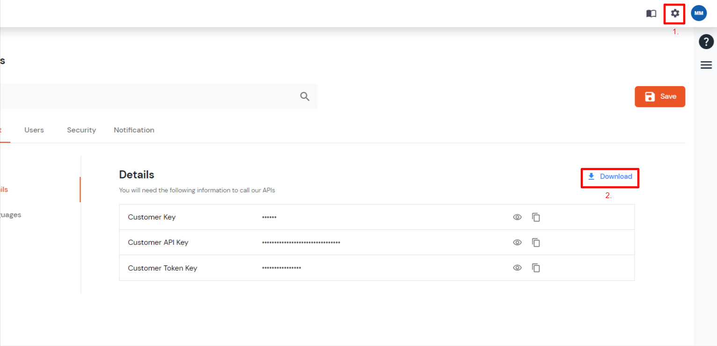Copy the Customer Key value

[536, 217]
